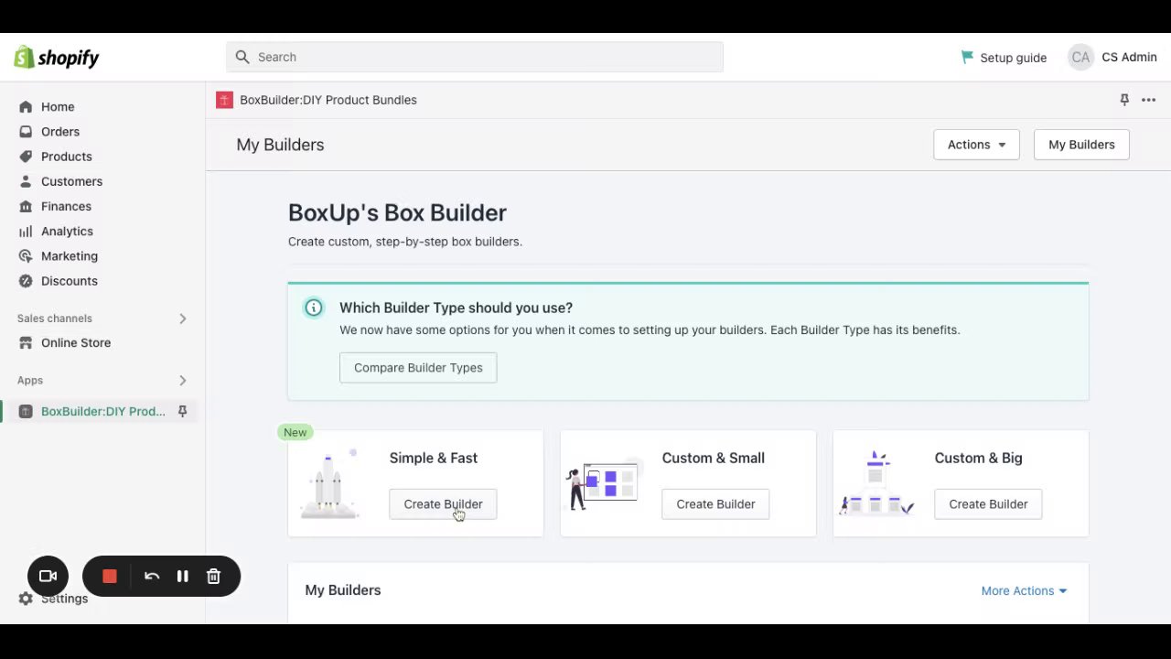This screenshot has width=1171, height=659.
Task: Click the Custom & Big illustration
Action: (x=876, y=483)
